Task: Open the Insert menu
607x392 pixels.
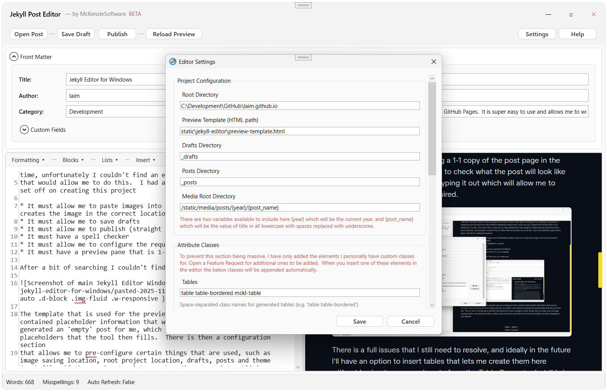Action: 145,160
